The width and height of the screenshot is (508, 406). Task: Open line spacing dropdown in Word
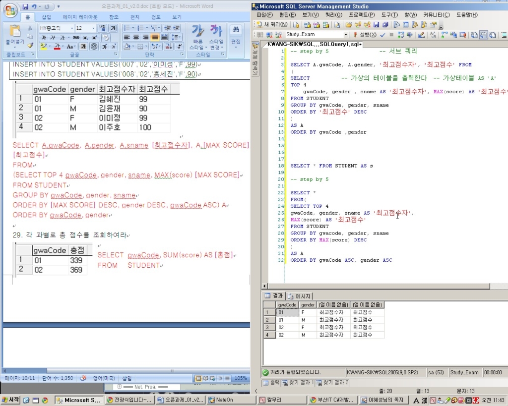tap(176, 37)
